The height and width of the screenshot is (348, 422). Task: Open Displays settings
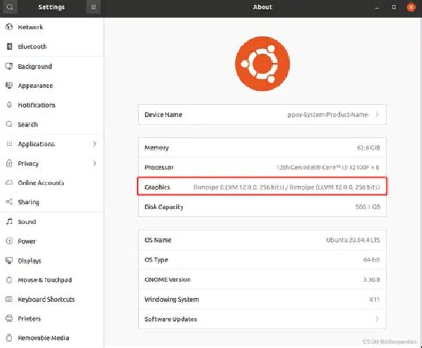coord(52,260)
